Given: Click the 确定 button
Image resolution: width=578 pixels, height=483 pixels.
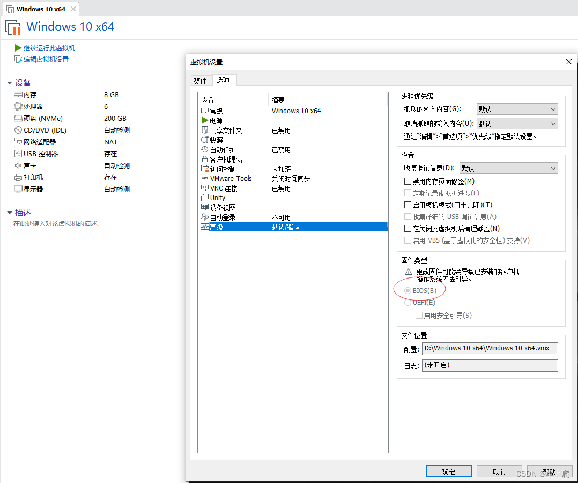Looking at the screenshot, I should [x=449, y=471].
